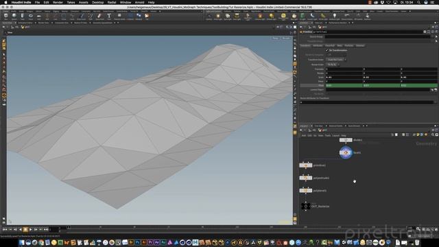Switch to the Geometry Spreadsheet tab
Viewport: 439px width, 247px height.
(102, 23)
